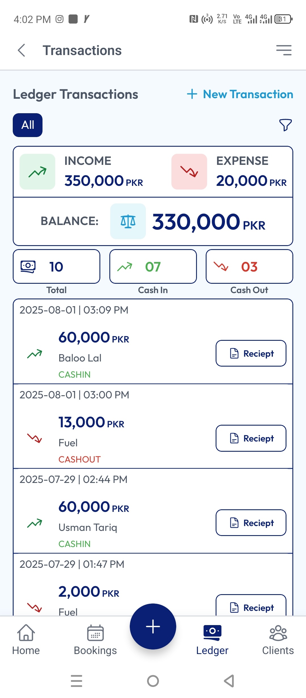
Task: Select the All filter chip
Action: (x=28, y=125)
